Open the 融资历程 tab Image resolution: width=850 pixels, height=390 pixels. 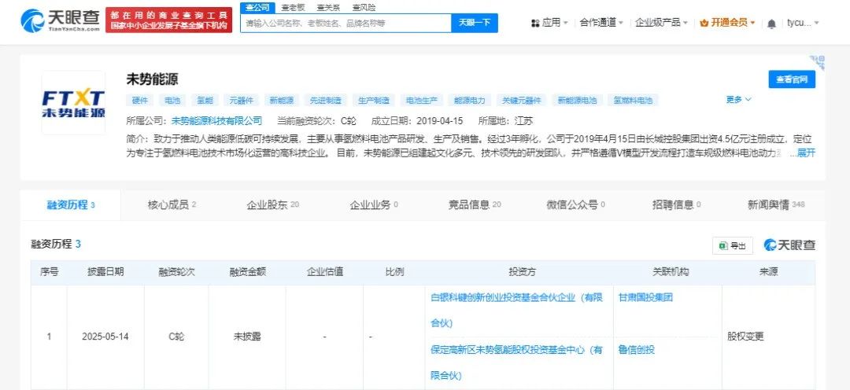[71, 205]
